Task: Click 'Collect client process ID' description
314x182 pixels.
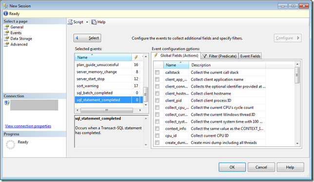Action: [x=211, y=101]
